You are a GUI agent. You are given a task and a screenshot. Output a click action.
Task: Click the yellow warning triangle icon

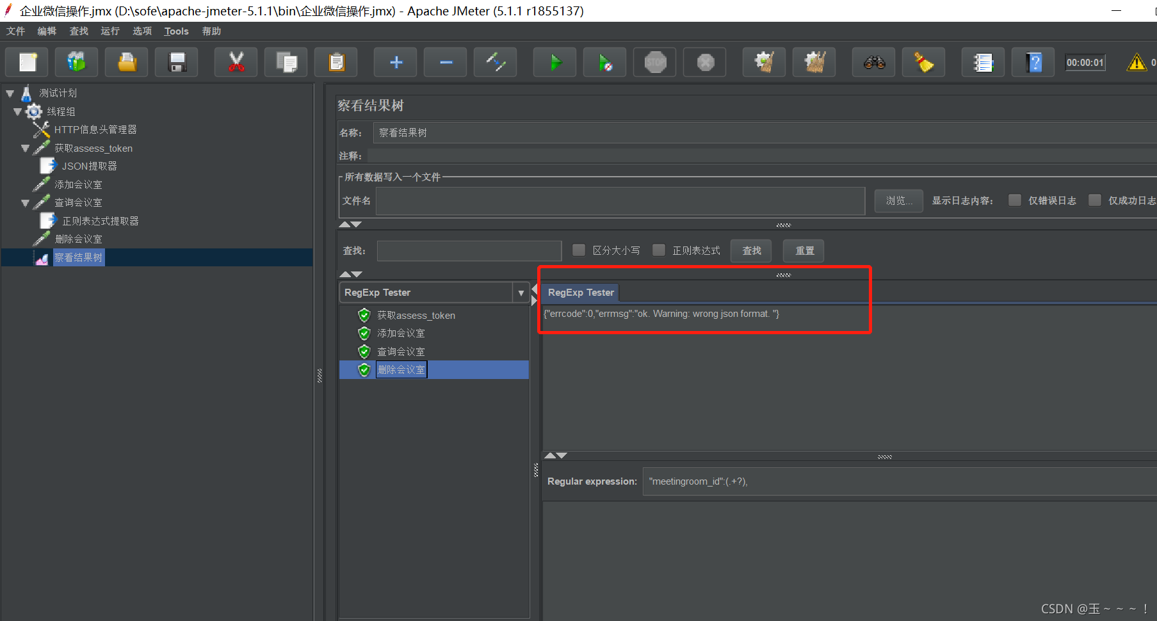click(1137, 62)
